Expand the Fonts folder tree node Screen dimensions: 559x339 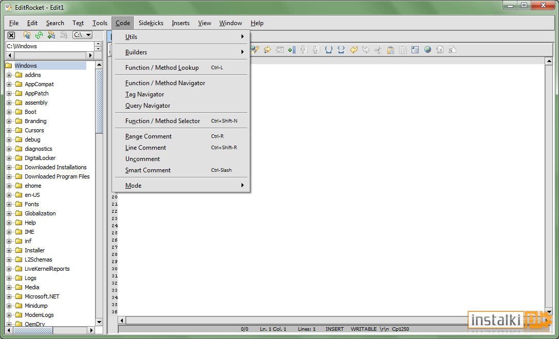click(x=9, y=204)
